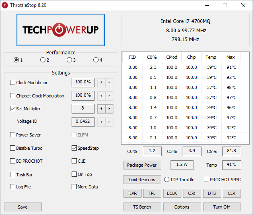Click the 91°C max temperature cell
Screen dimensions: 253x215
click(231, 67)
